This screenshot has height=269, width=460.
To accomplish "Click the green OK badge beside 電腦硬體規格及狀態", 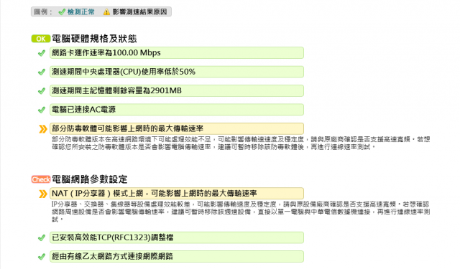I will pyautogui.click(x=41, y=39).
